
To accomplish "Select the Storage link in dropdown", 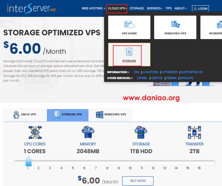I will [x=129, y=61].
